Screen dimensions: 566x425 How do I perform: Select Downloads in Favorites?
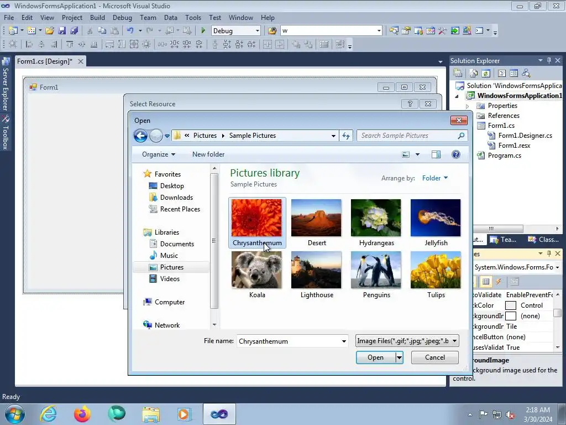pos(176,198)
